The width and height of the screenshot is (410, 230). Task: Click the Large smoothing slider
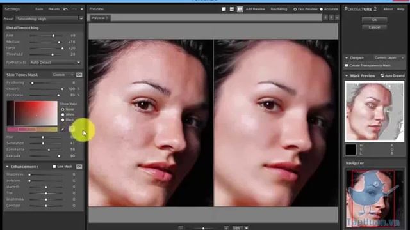(46, 49)
